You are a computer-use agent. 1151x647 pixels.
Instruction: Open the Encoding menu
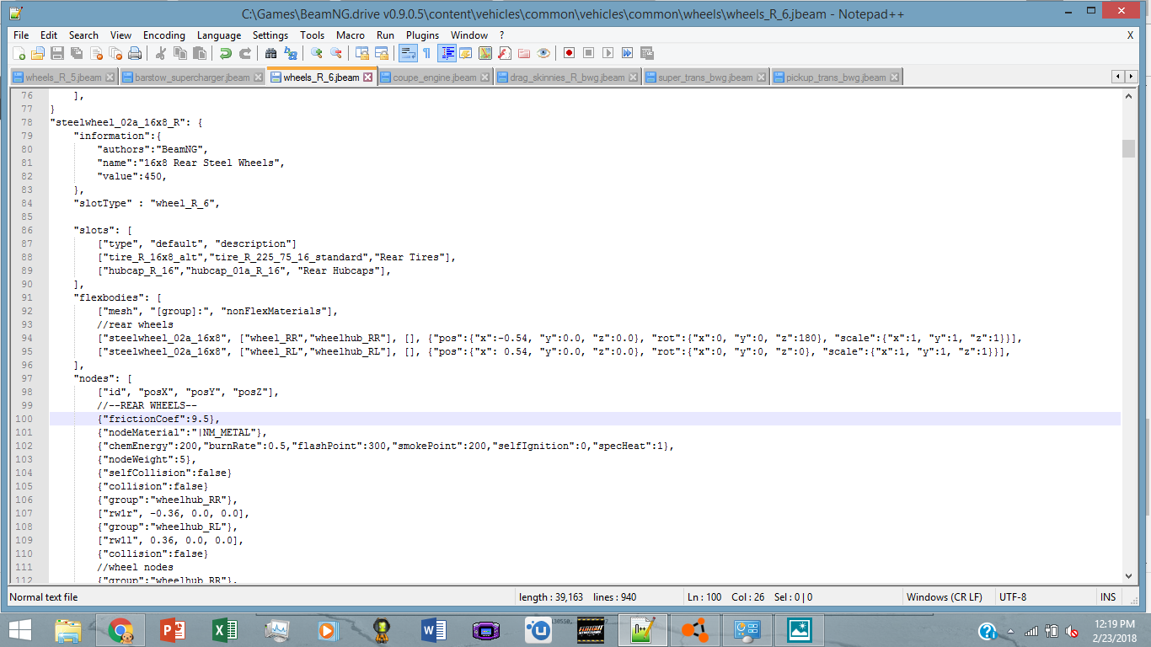pyautogui.click(x=164, y=35)
